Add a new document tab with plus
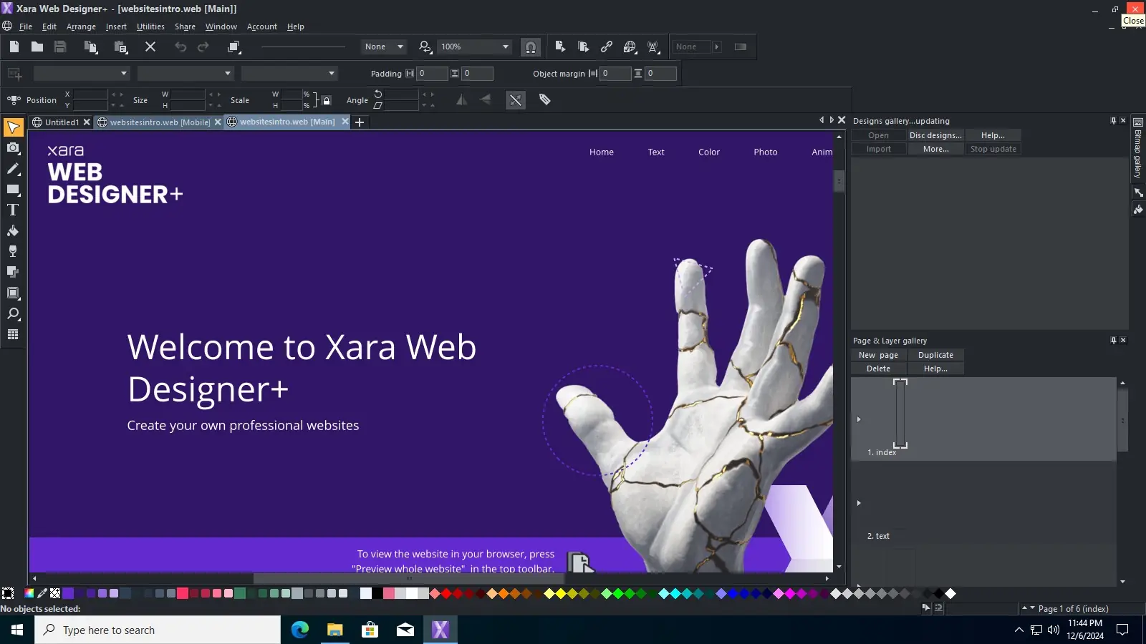1146x644 pixels. click(360, 122)
